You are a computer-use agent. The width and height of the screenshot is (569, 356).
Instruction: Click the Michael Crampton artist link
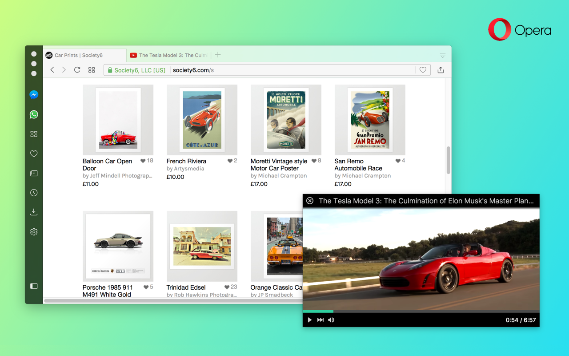point(279,175)
